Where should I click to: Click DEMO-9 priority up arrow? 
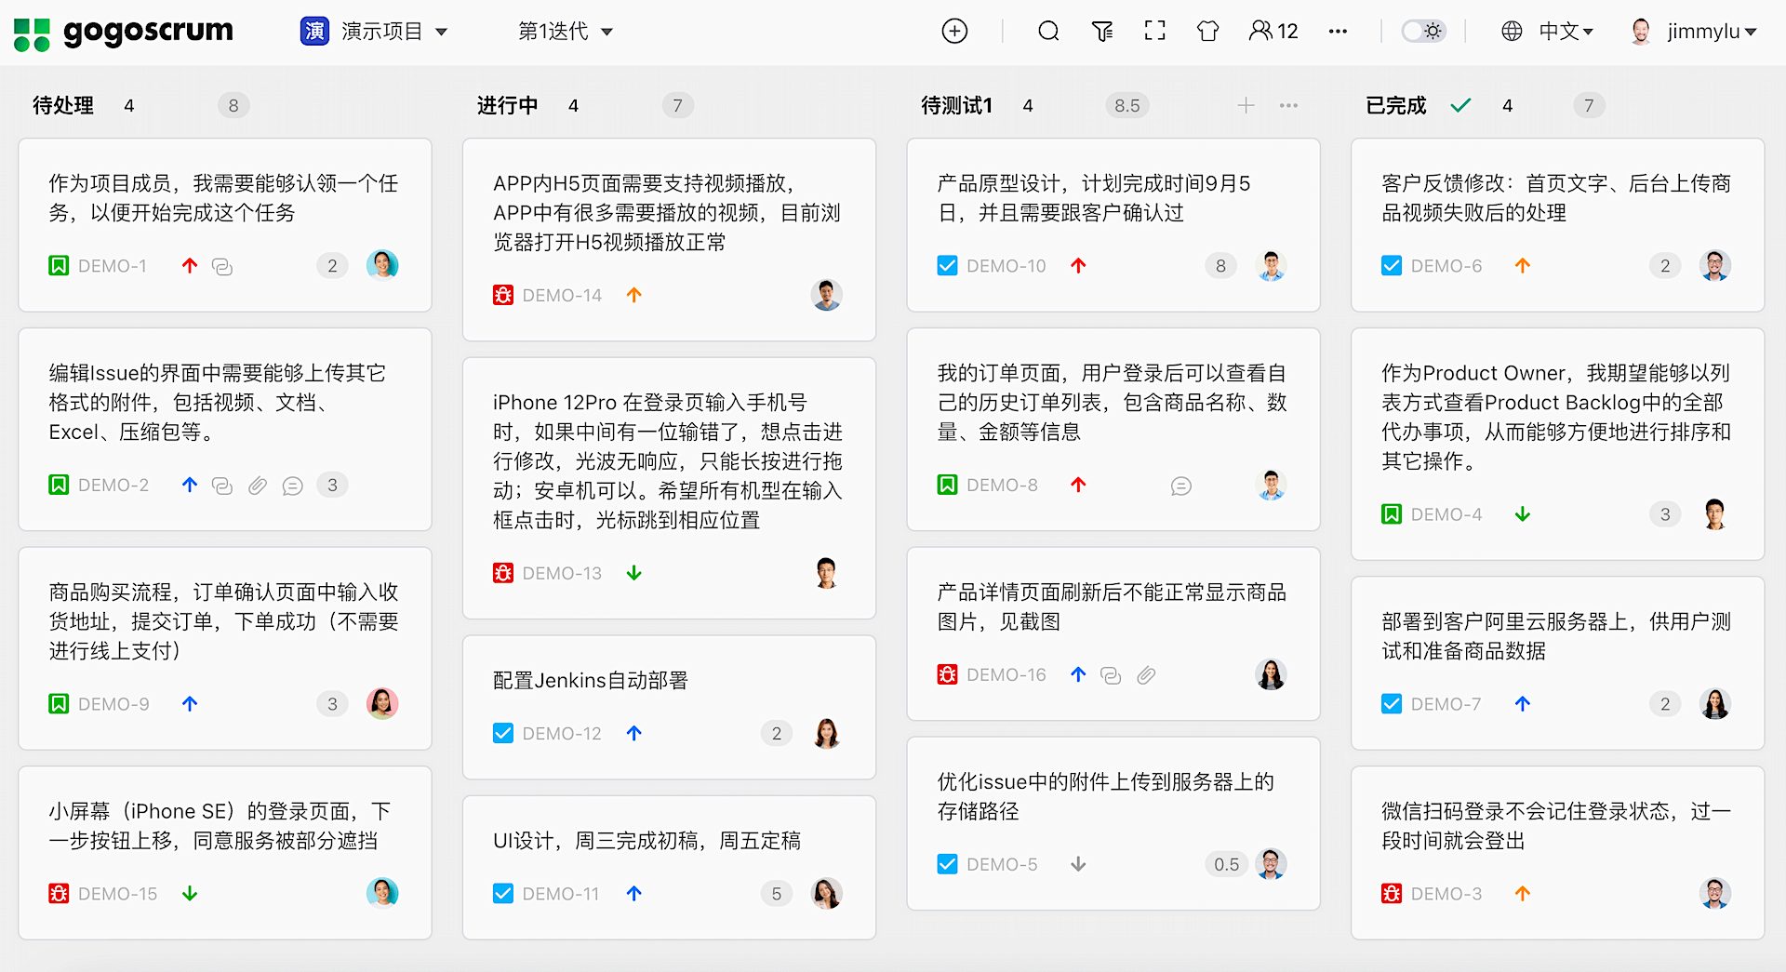(190, 704)
